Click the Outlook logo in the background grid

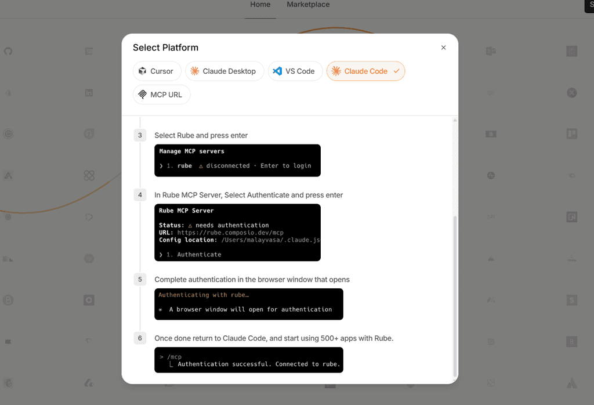[491, 51]
